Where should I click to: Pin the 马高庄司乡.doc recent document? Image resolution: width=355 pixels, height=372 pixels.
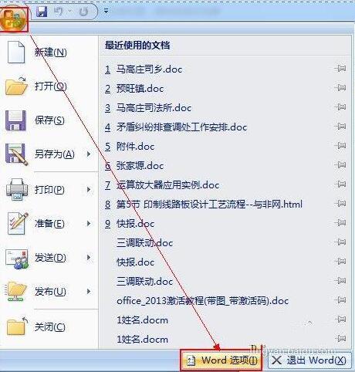pyautogui.click(x=341, y=68)
